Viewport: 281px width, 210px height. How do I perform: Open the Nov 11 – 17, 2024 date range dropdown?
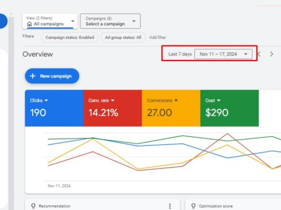[x=223, y=54]
